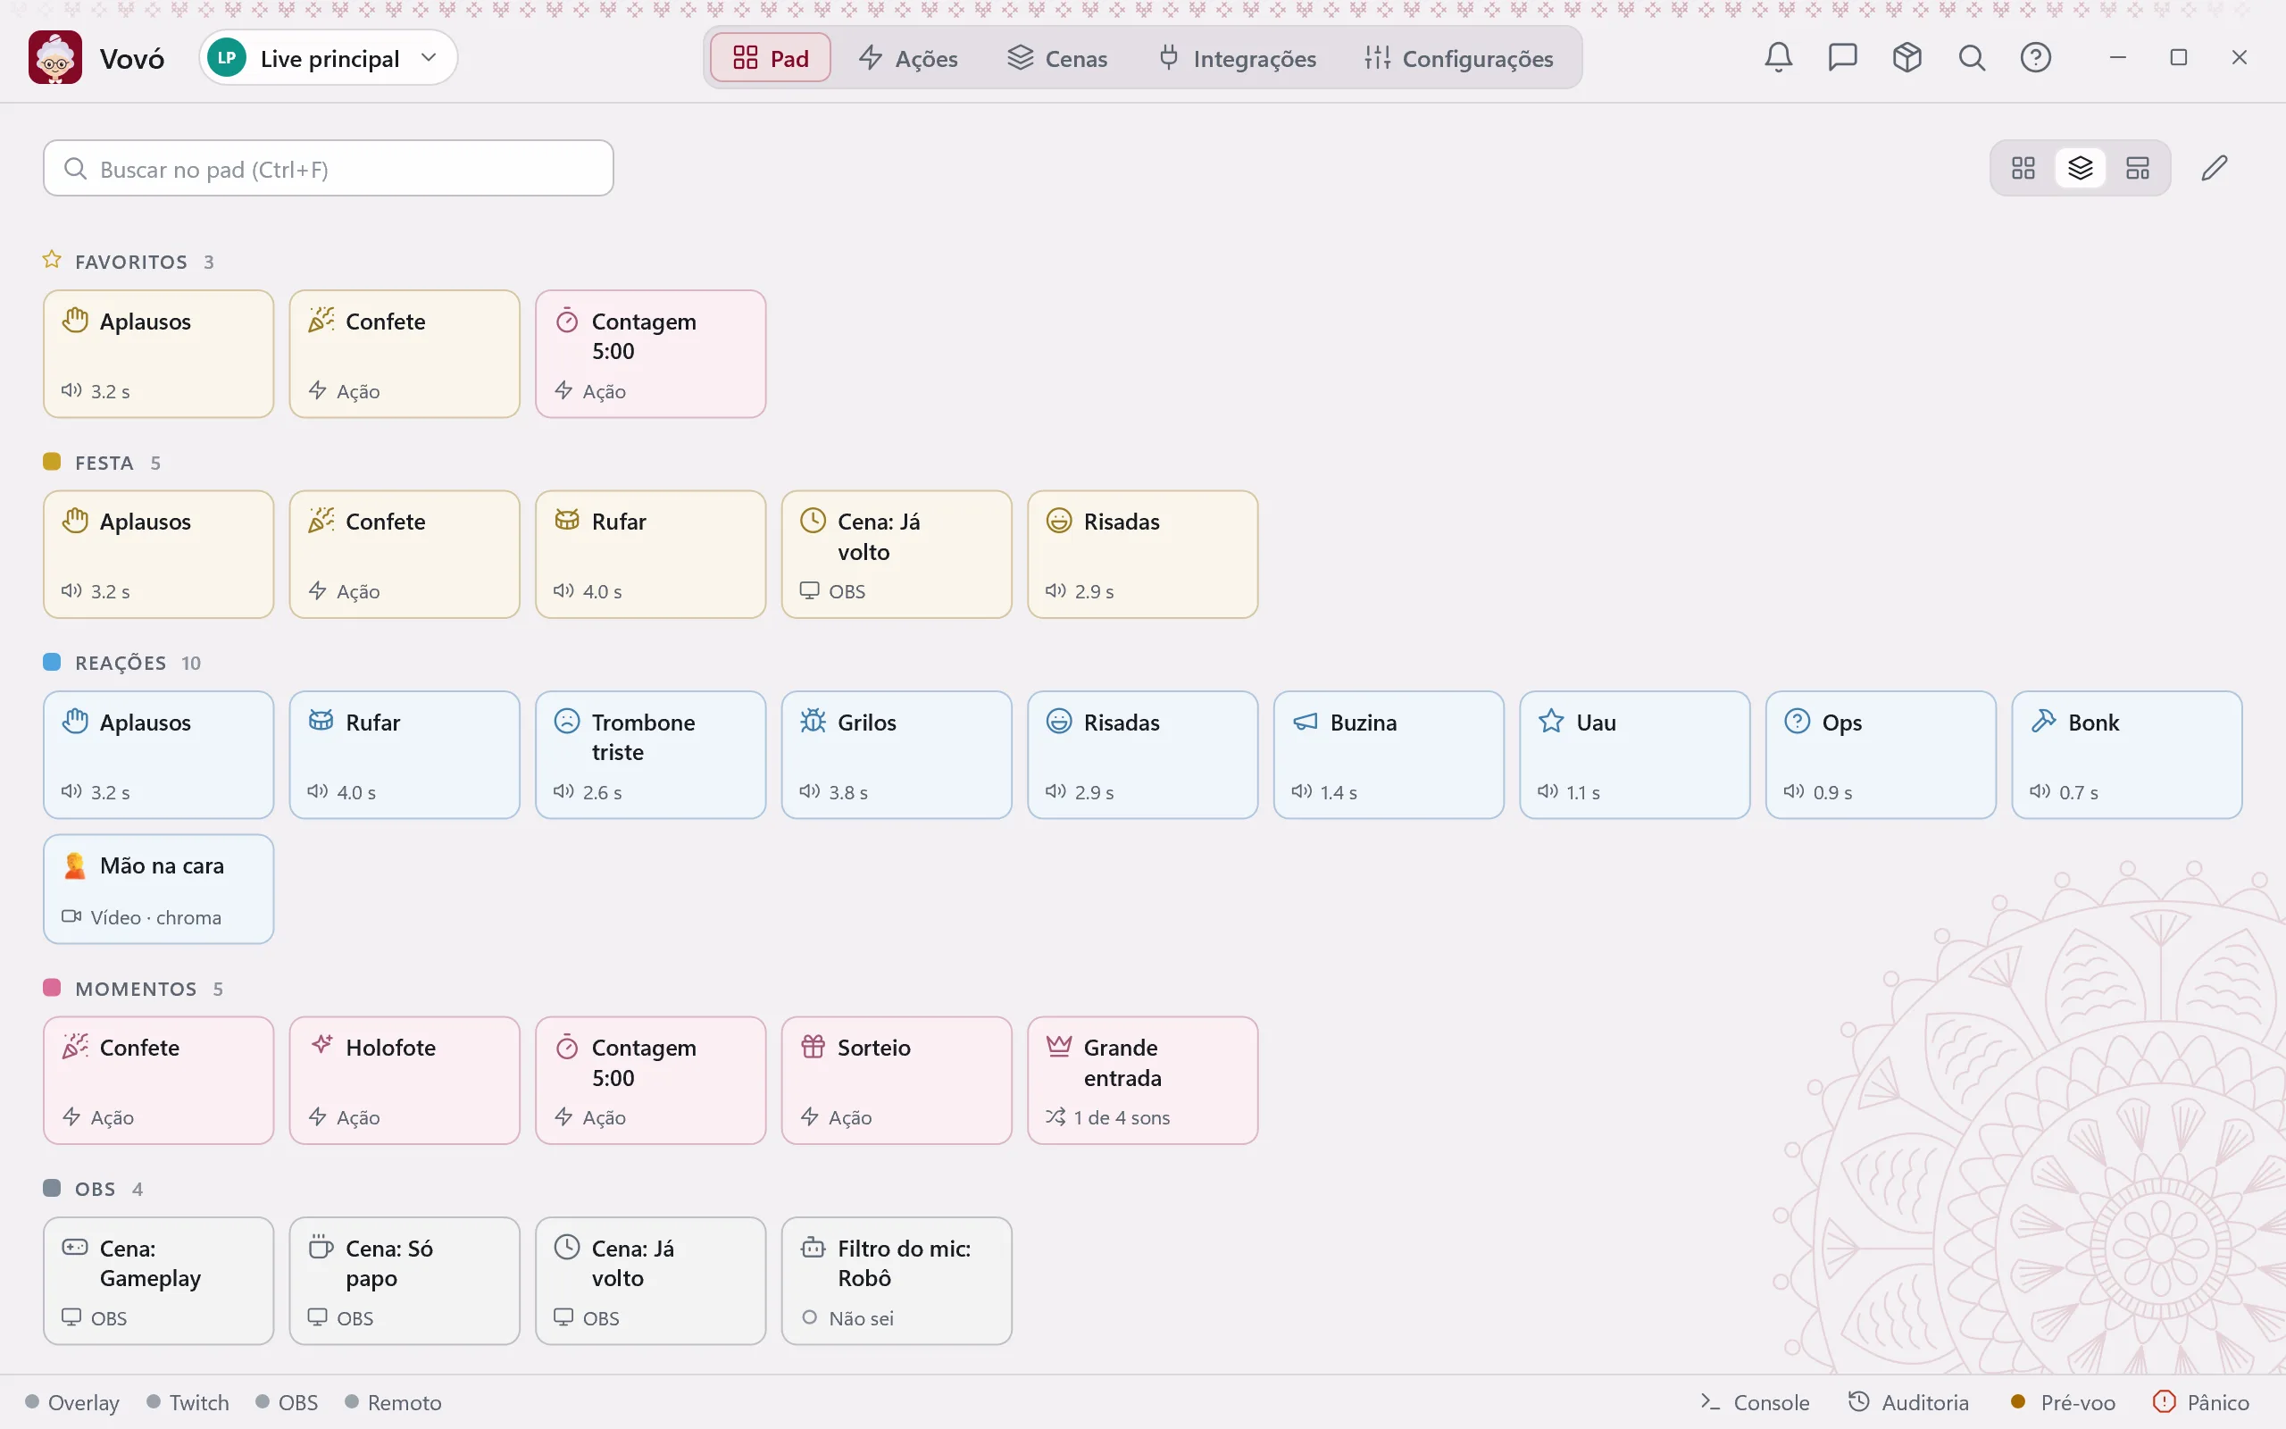The height and width of the screenshot is (1429, 2286).
Task: Open the Console in status bar
Action: pos(1754,1402)
